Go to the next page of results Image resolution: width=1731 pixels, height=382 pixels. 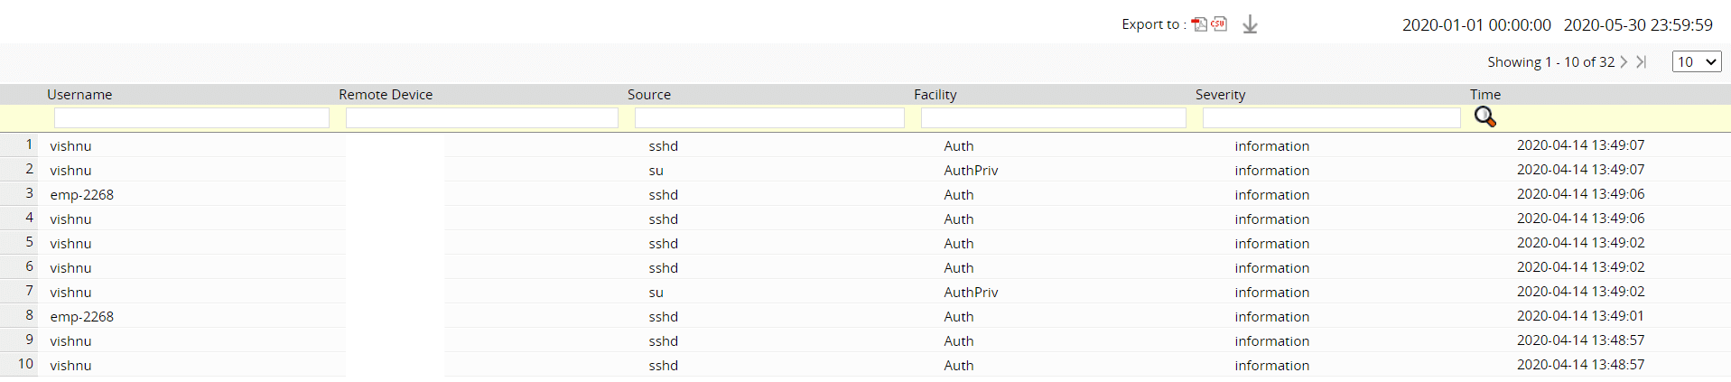[x=1624, y=61]
